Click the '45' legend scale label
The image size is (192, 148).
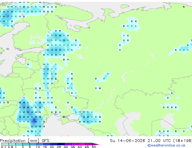click(x=87, y=147)
